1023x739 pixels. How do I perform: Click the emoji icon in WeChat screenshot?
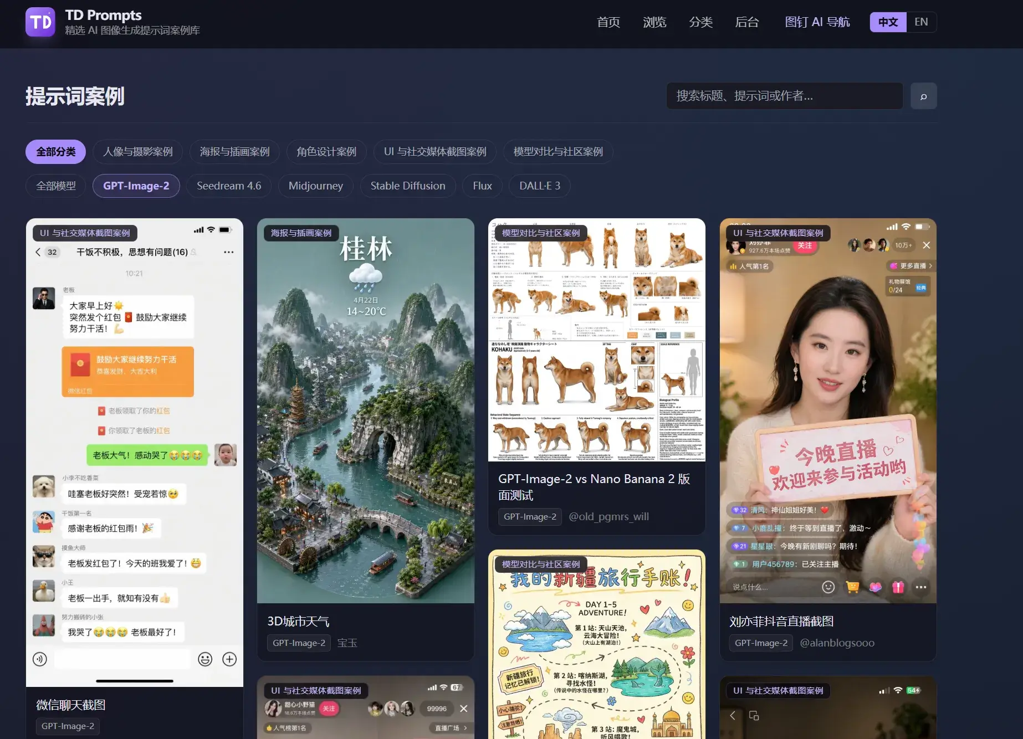[x=205, y=659]
